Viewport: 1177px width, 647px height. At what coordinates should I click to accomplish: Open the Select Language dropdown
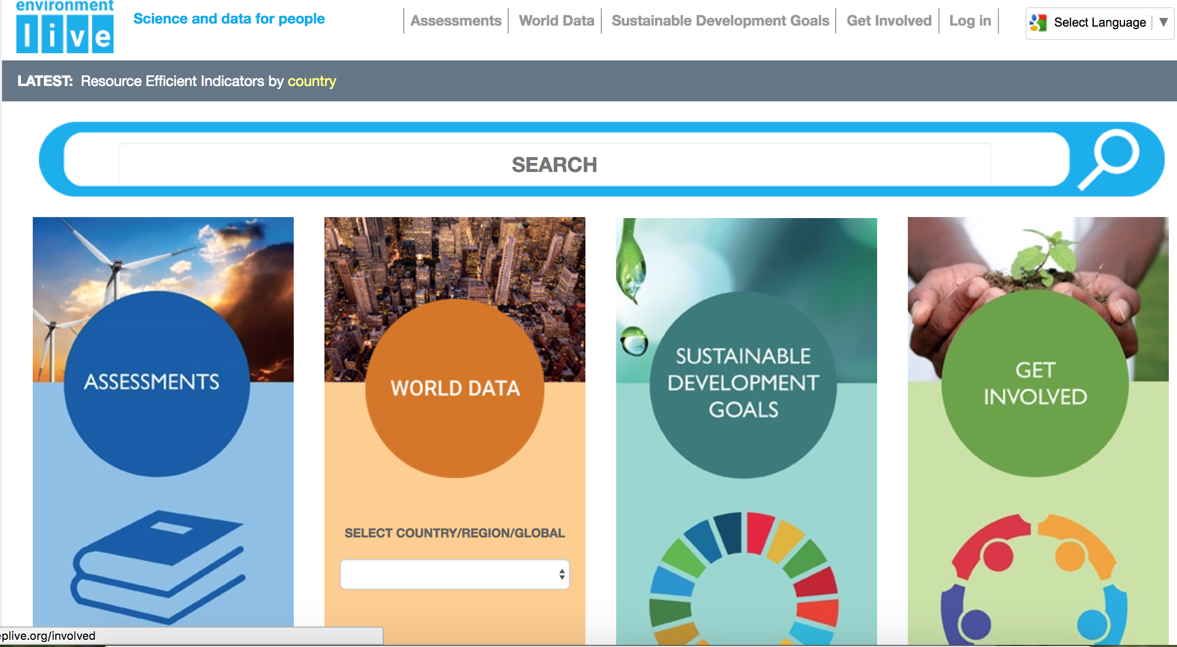(x=1100, y=23)
